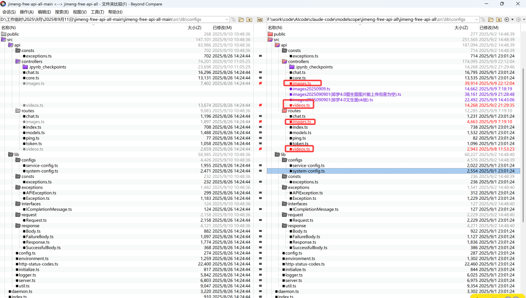This screenshot has width=526, height=298.
Task: Select system-config.ts in right pane
Action: [x=309, y=171]
